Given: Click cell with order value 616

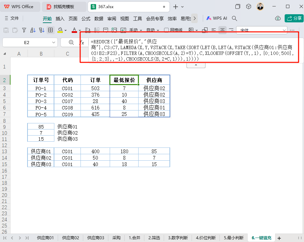Looking at the screenshot, I should pos(95,107).
